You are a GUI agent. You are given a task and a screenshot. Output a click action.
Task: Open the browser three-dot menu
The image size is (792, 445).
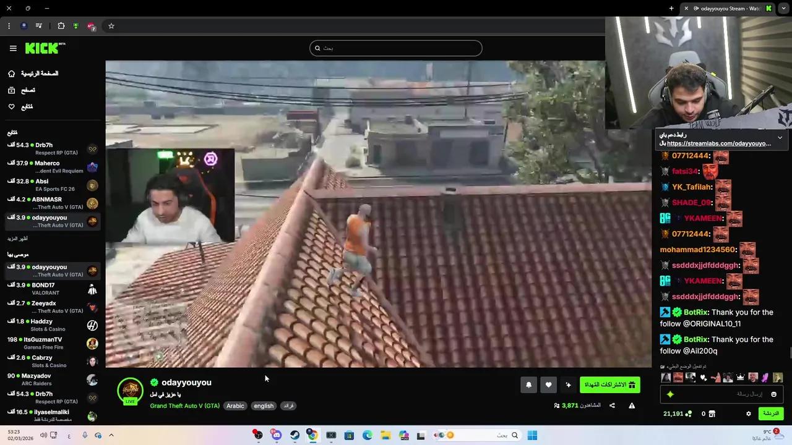(x=9, y=26)
